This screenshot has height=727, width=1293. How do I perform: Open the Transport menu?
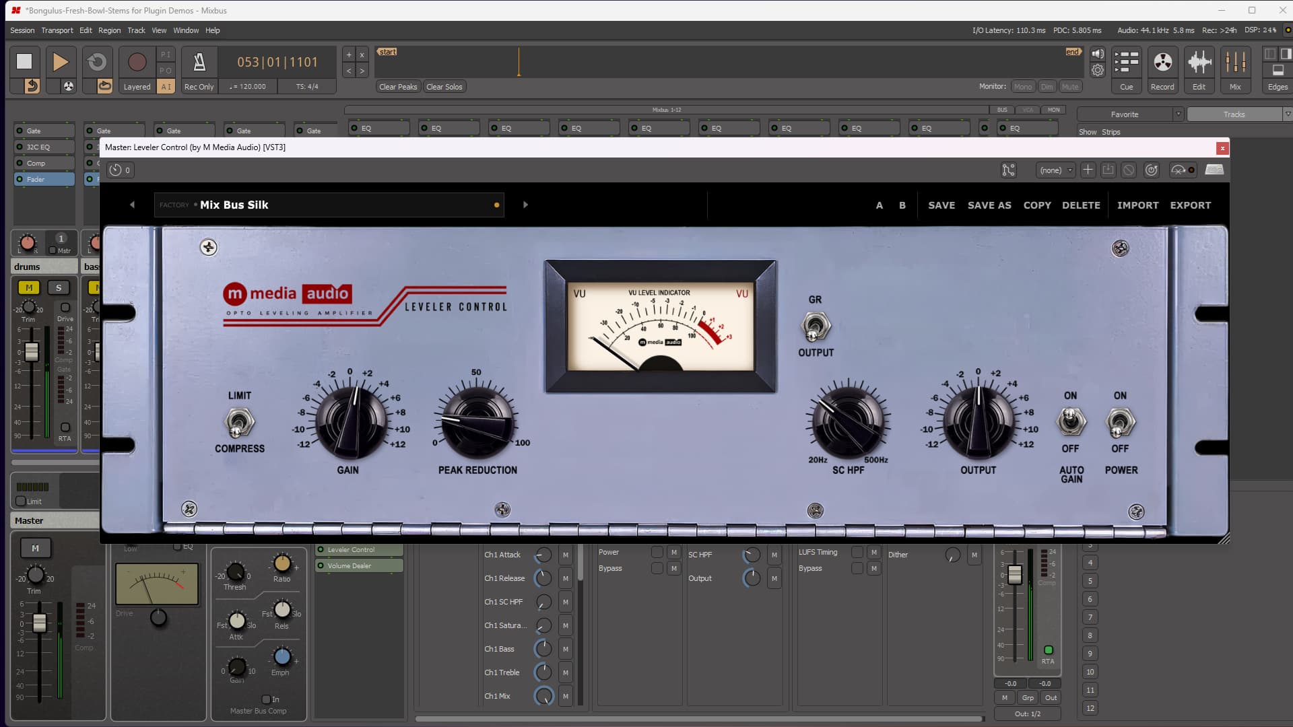pos(57,30)
